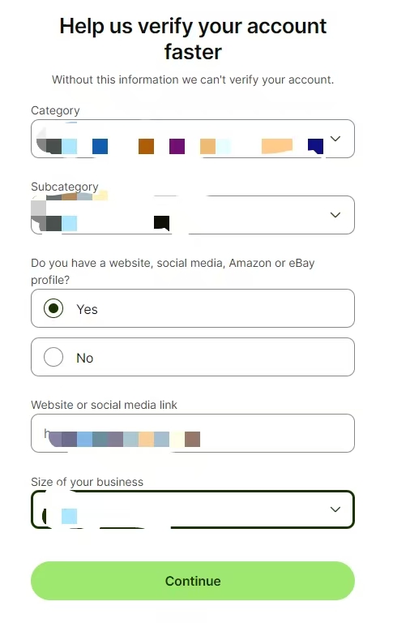The width and height of the screenshot is (393, 623).
Task: Select the Yes radio circle
Action: [53, 308]
